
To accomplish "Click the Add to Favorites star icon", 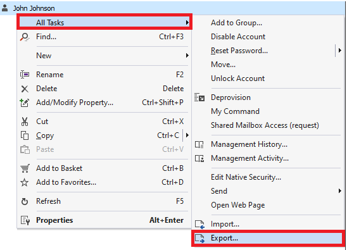I will point(24,182).
